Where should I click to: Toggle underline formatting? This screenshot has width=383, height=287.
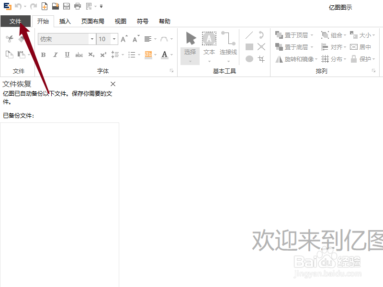pos(67,55)
